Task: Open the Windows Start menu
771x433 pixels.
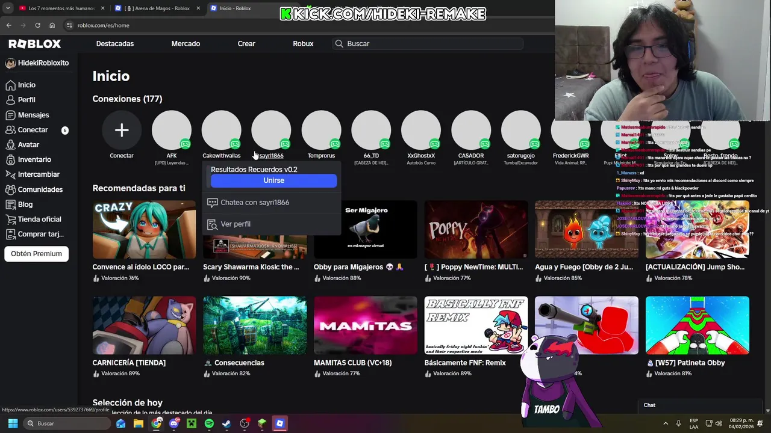Action: pyautogui.click(x=13, y=423)
